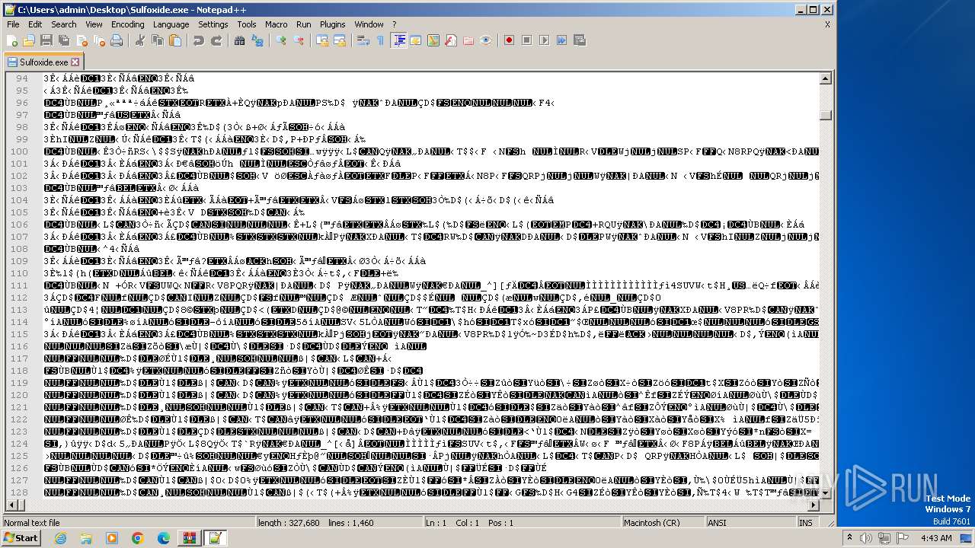This screenshot has width=975, height=548.
Task: Open the Plugins menu
Action: pos(333,24)
